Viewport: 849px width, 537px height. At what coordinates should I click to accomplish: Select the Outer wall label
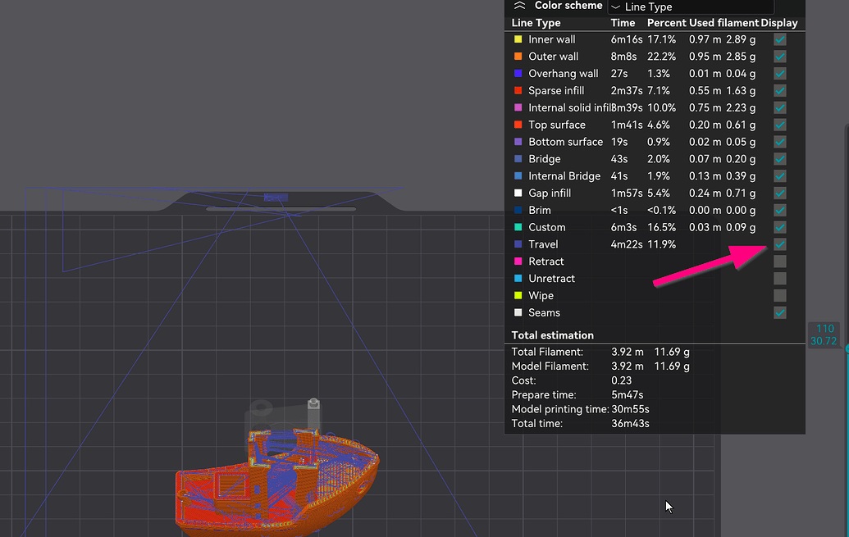coord(554,57)
